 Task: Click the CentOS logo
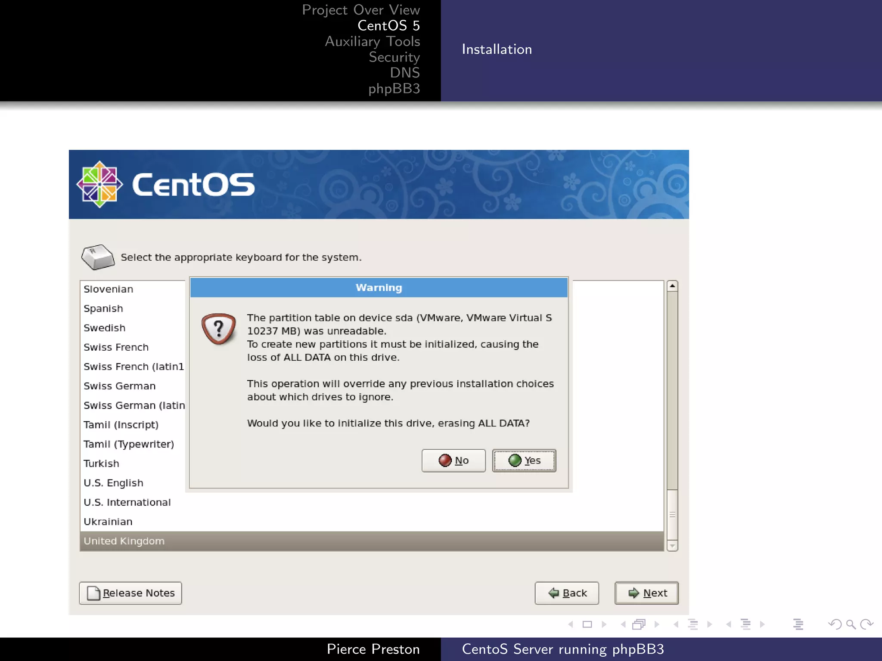coord(165,185)
